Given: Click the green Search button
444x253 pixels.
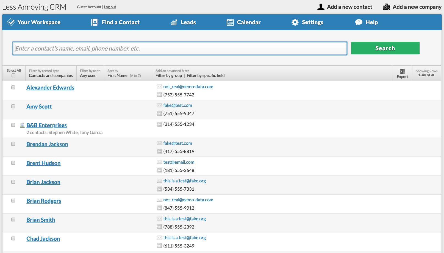Looking at the screenshot, I should (x=385, y=48).
